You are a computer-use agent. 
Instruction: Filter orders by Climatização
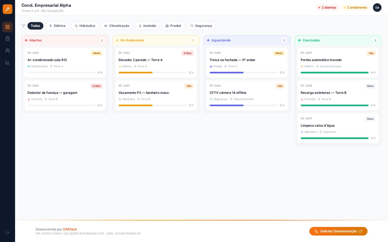tap(117, 26)
